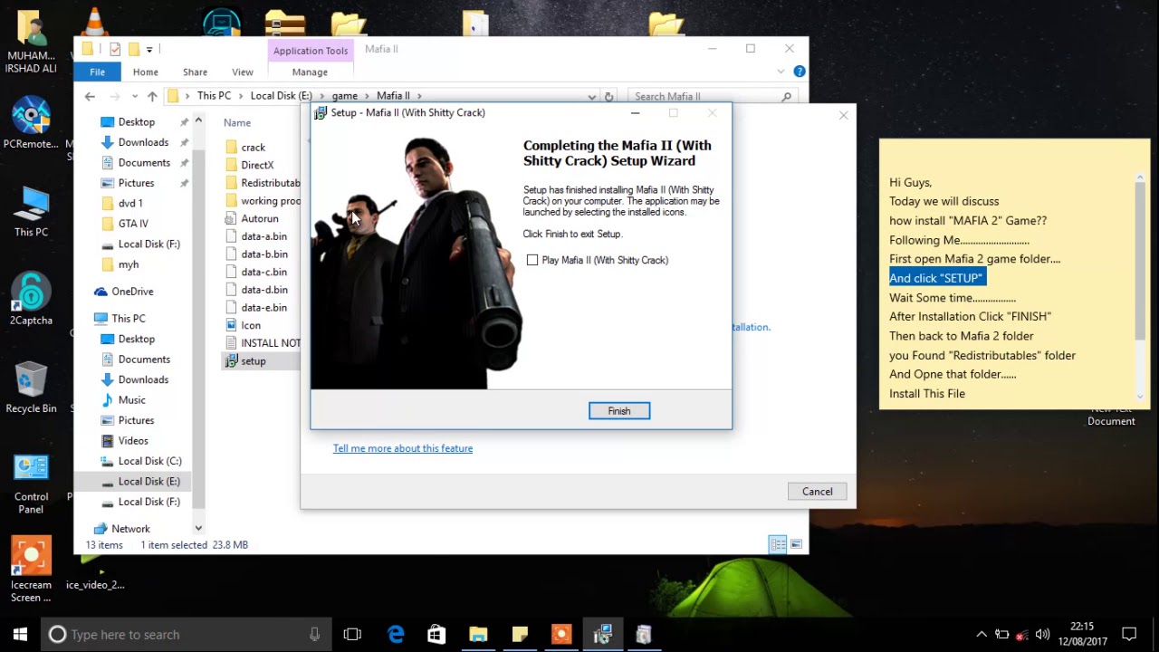Open recent locations dropdown in Explorer
1159x652 pixels.
[135, 96]
